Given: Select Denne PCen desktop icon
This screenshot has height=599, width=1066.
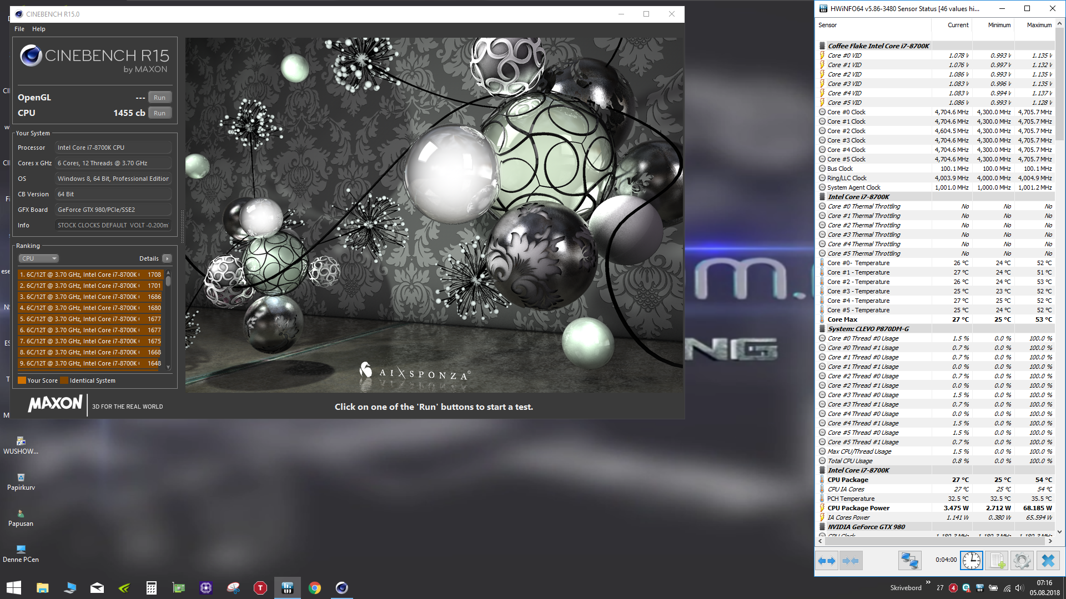Looking at the screenshot, I should click(21, 554).
